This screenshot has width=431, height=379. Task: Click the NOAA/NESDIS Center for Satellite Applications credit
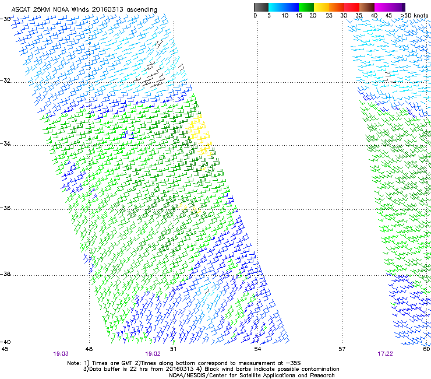pyautogui.click(x=252, y=376)
